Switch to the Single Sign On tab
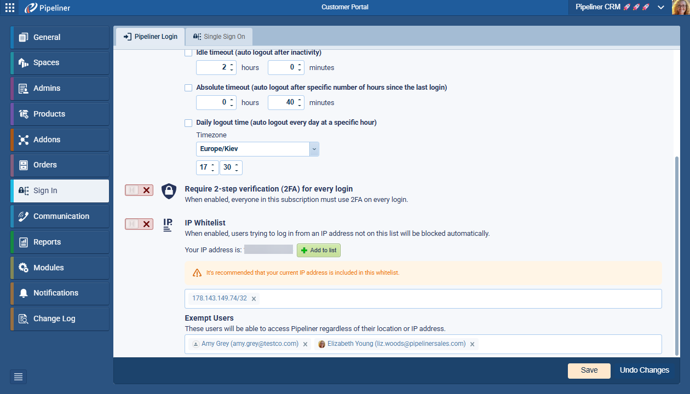The width and height of the screenshot is (690, 394). click(219, 37)
